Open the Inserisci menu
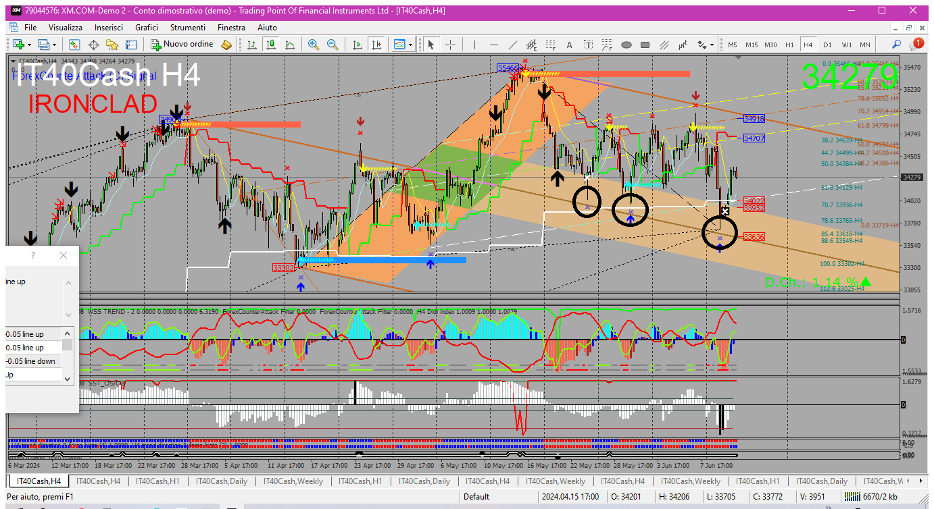The height and width of the screenshot is (509, 934). click(109, 28)
